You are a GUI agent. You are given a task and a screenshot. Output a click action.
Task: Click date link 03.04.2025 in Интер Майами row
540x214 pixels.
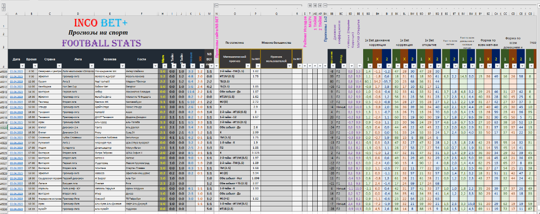[16, 71]
